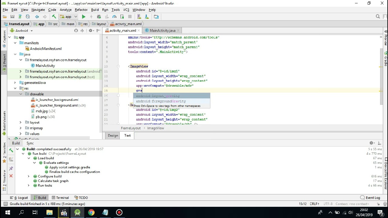Open the Tools menu
Screen dimensions: 388x218
click(x=115, y=10)
